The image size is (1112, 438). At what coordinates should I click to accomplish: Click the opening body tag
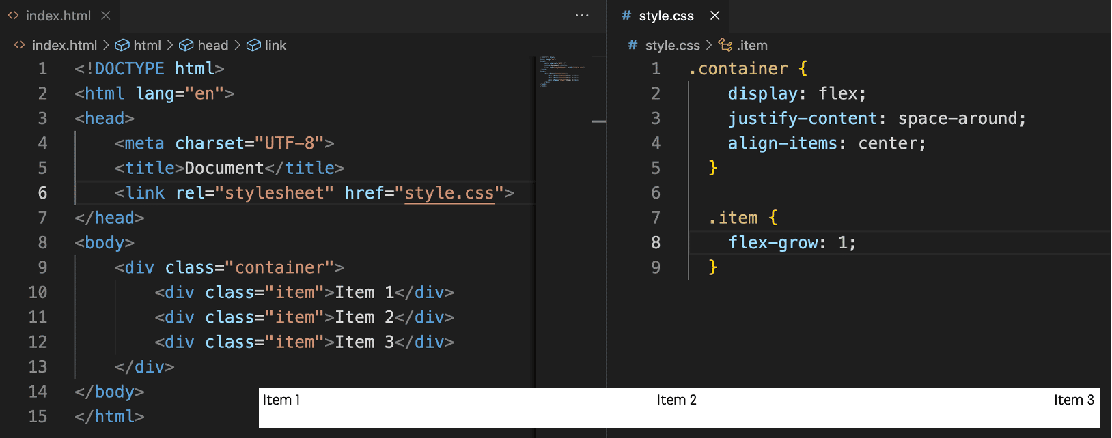coord(105,243)
